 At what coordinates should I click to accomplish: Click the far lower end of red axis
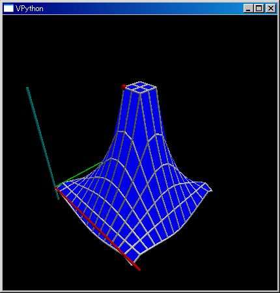pyautogui.click(x=139, y=269)
